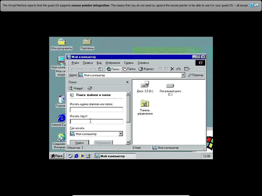The image size is (262, 196).
Task: Click the Windows logo throbber in menu bar
Action: click(x=200, y=63)
